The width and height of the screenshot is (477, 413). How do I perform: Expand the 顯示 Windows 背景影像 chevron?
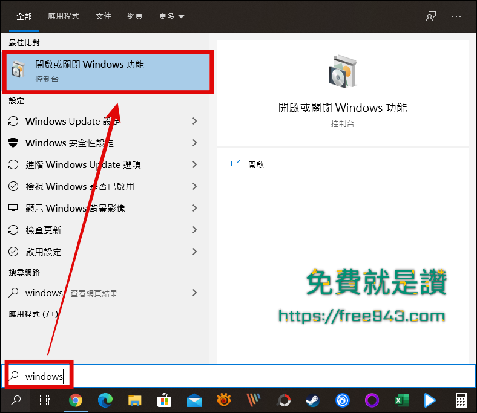point(195,208)
